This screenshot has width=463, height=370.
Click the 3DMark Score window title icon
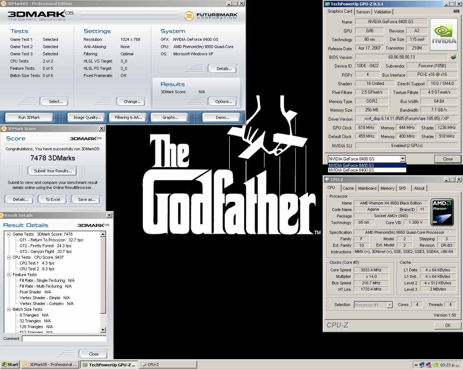[x=4, y=129]
